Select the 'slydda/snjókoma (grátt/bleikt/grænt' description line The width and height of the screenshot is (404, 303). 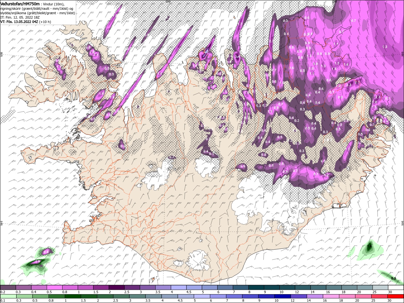point(38,13)
